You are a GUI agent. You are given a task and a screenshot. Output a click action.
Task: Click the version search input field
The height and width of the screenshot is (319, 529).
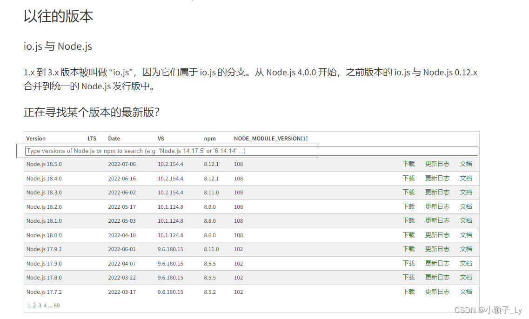click(x=251, y=151)
